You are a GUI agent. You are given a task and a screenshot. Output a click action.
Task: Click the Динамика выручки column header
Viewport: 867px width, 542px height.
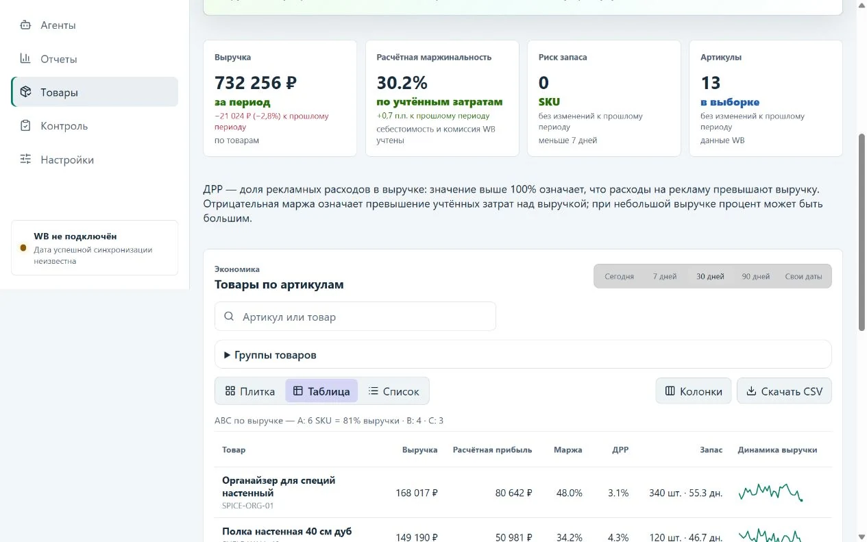[x=777, y=450]
